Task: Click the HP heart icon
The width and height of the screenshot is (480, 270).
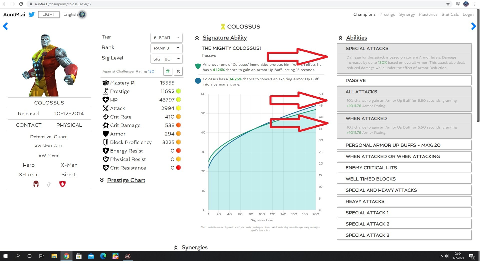Action: [x=106, y=100]
